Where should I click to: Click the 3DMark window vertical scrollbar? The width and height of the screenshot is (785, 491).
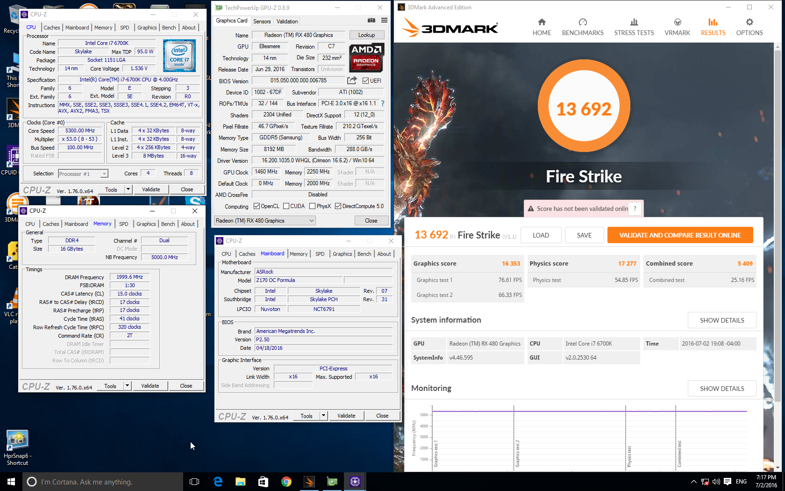pos(778,234)
